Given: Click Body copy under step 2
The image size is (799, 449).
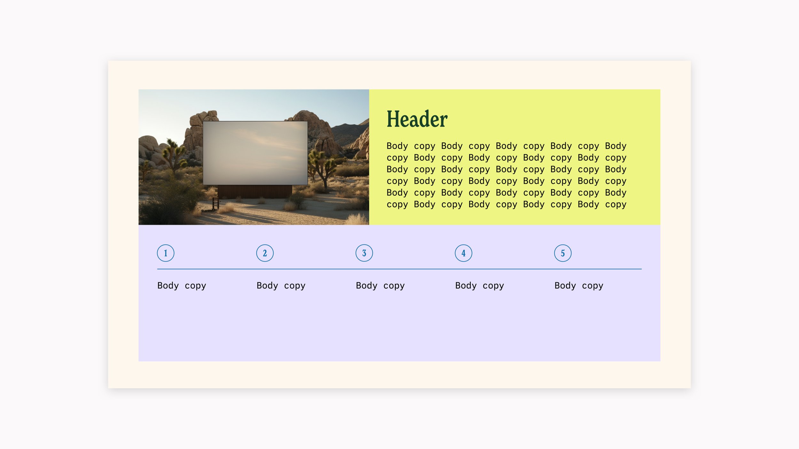Looking at the screenshot, I should tap(281, 286).
